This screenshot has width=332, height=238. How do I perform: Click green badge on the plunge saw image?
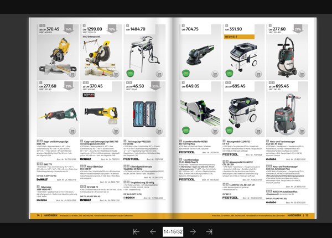coord(186,130)
